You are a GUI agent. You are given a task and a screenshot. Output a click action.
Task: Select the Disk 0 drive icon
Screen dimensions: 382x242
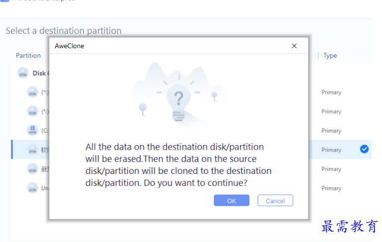pyautogui.click(x=23, y=73)
